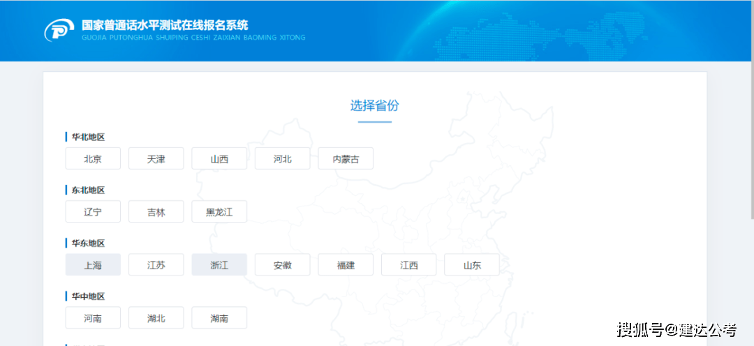This screenshot has height=346, width=754.
Task: Click the 山东 province button
Action: tap(472, 264)
